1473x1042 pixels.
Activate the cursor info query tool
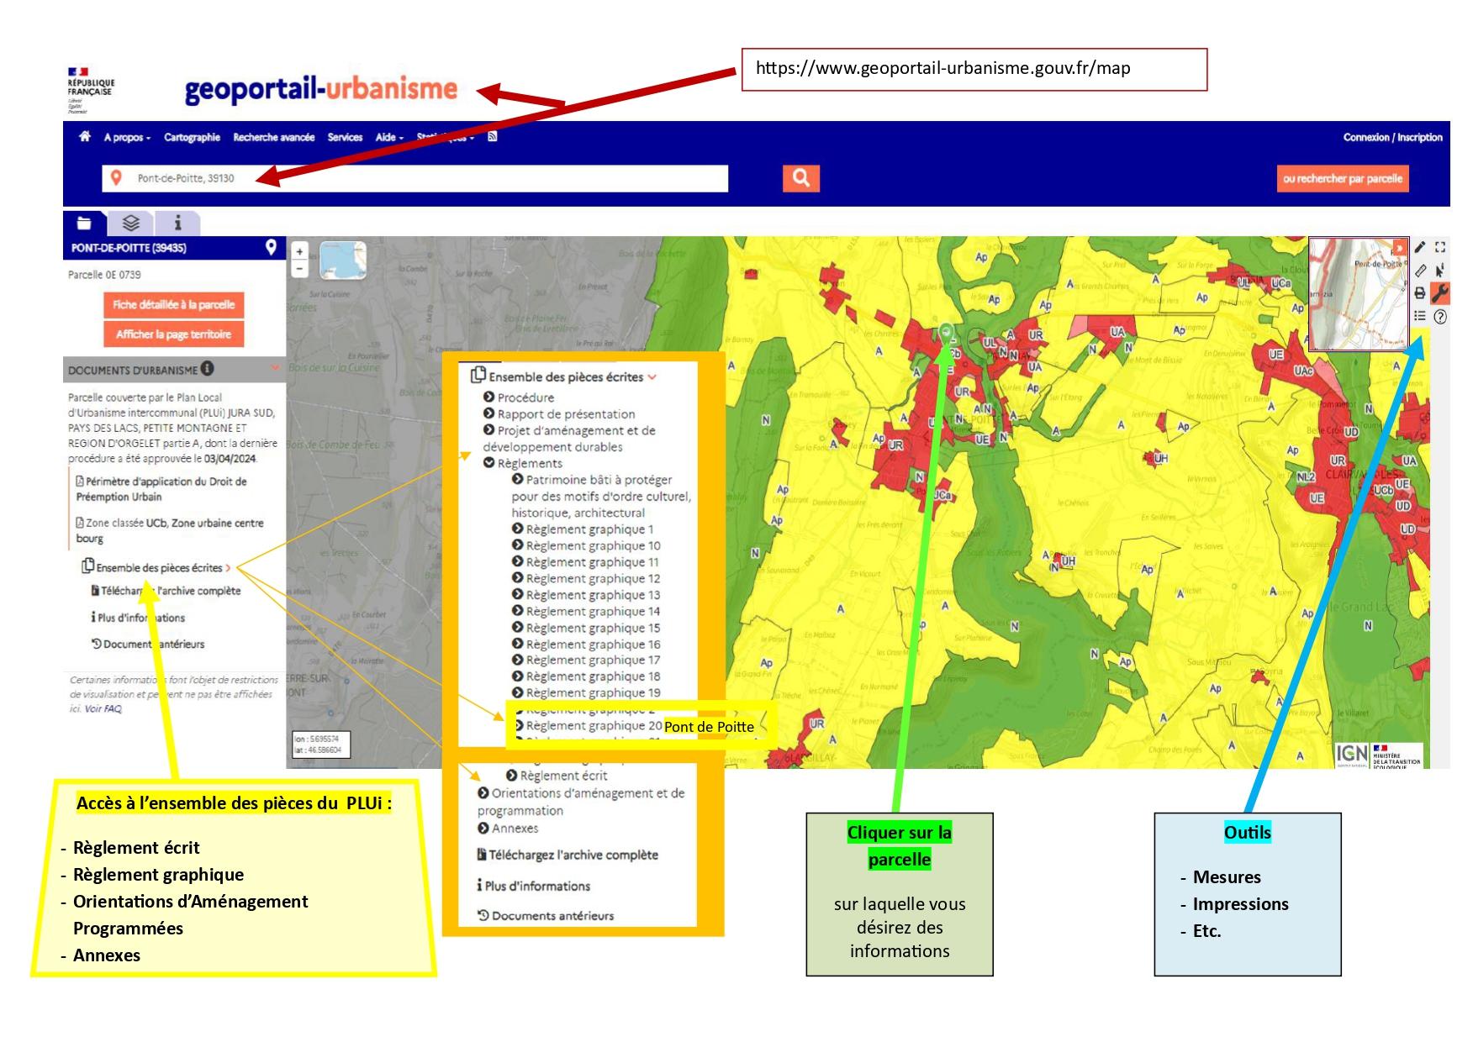pos(1440,270)
